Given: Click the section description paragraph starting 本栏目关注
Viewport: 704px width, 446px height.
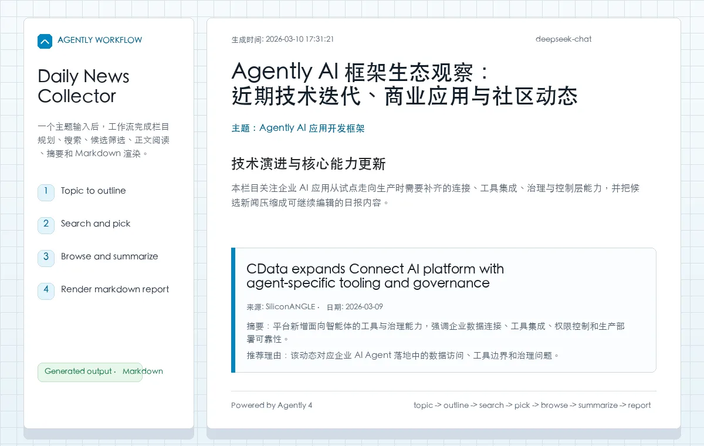Looking at the screenshot, I should click(x=435, y=195).
